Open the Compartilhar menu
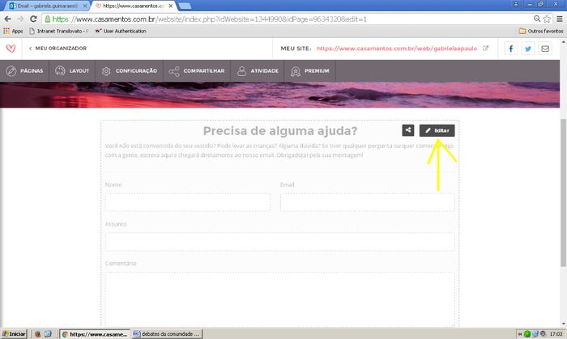Screen dimensions: 567x339 [197, 71]
